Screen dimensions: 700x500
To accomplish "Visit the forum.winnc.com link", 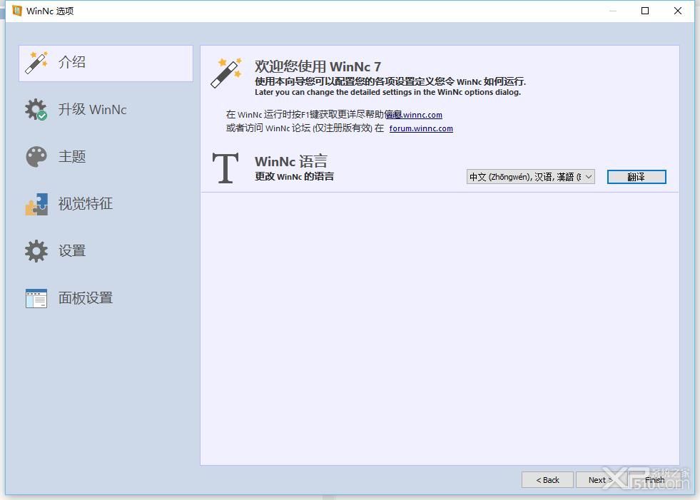I will click(x=421, y=128).
